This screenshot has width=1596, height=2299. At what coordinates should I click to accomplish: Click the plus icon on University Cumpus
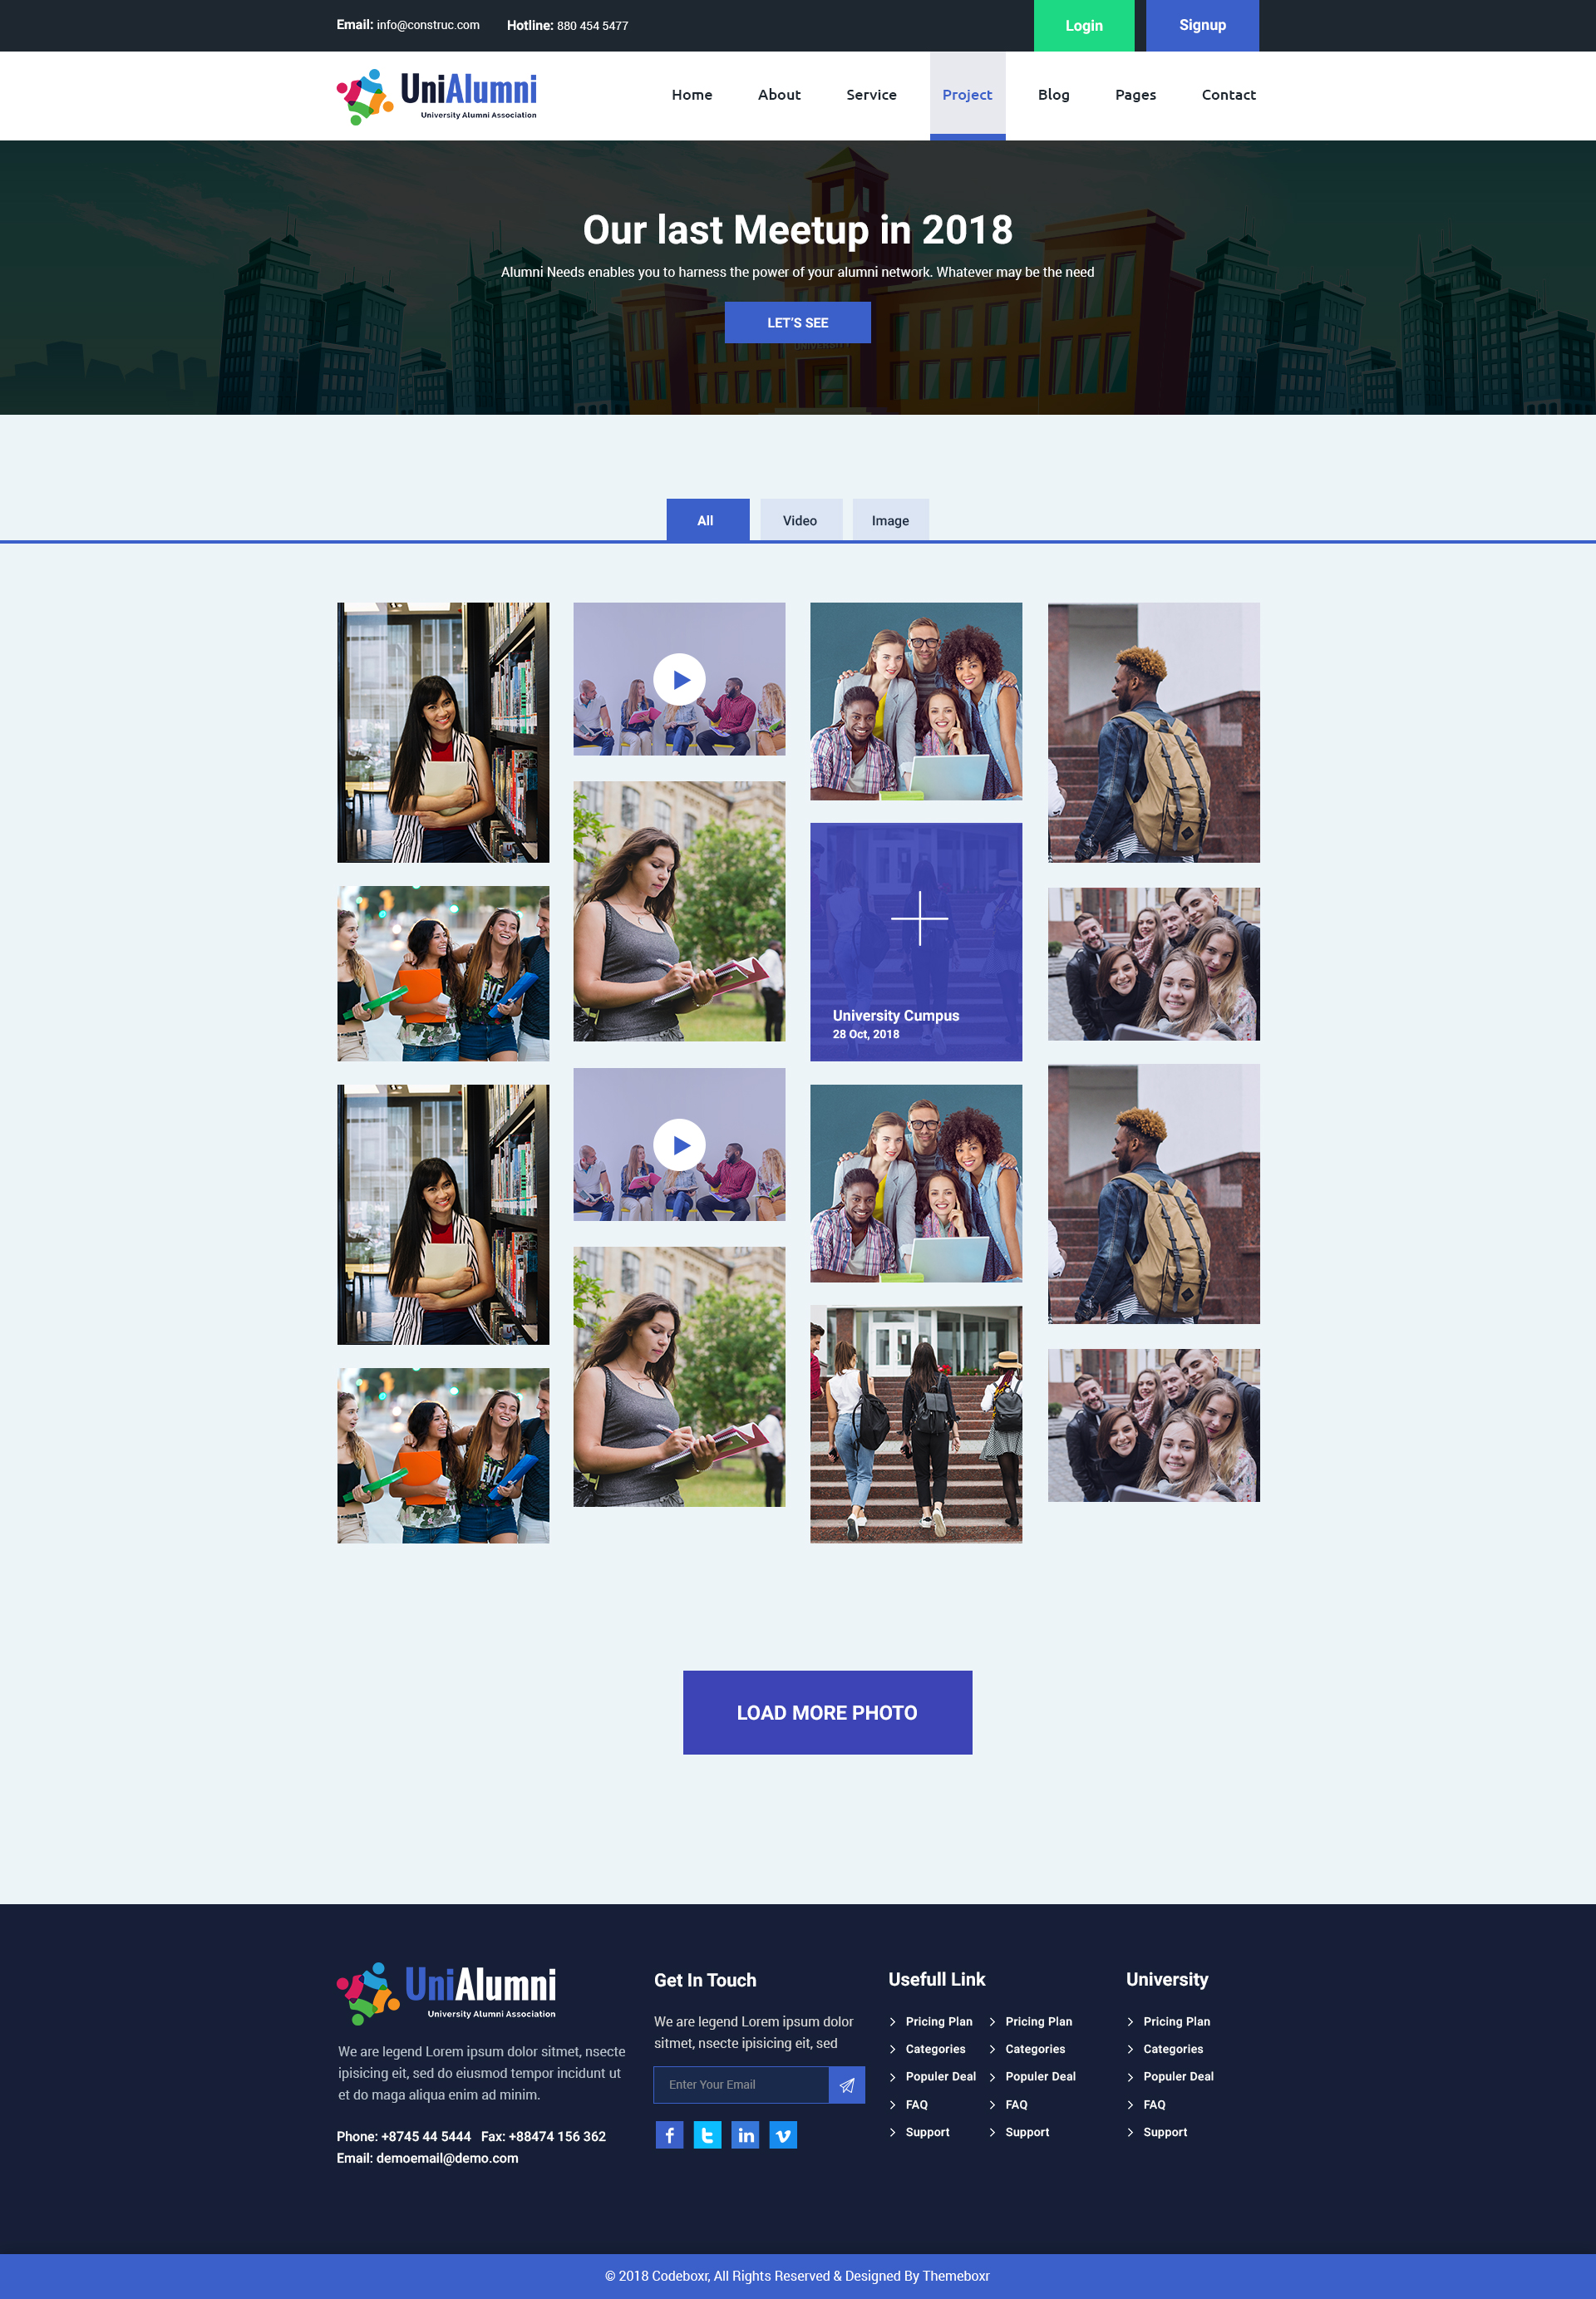(x=919, y=918)
